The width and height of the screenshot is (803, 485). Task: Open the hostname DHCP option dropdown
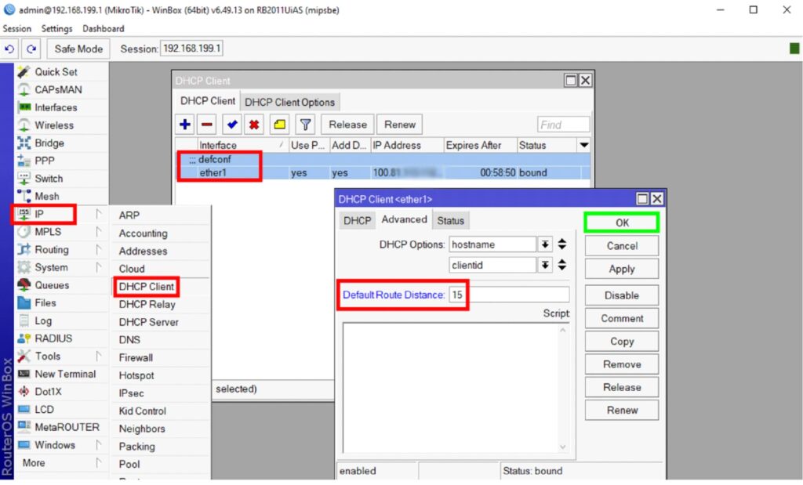(545, 244)
